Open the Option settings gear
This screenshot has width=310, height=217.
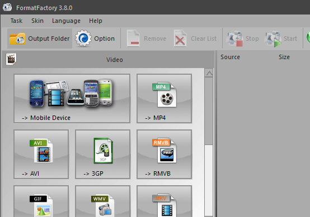95,38
